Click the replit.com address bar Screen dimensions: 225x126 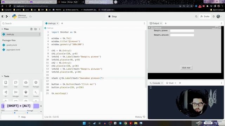[x=96, y=6]
